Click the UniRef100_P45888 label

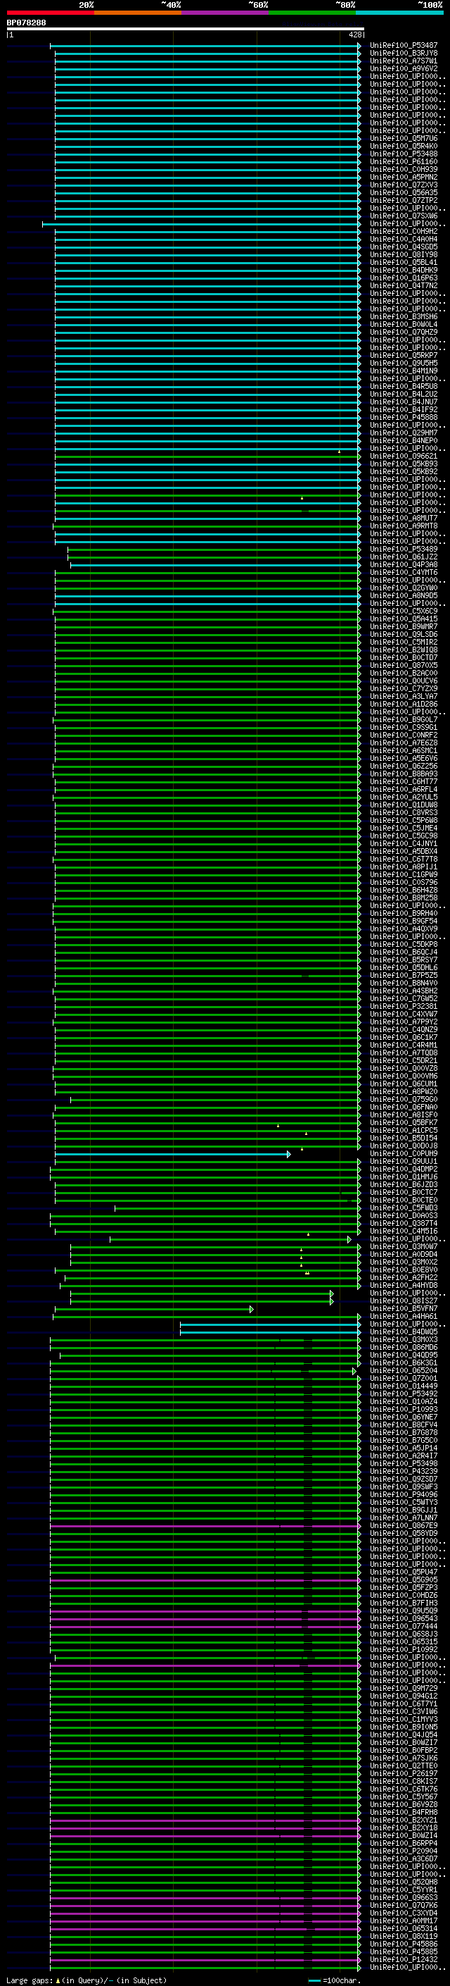pos(403,418)
